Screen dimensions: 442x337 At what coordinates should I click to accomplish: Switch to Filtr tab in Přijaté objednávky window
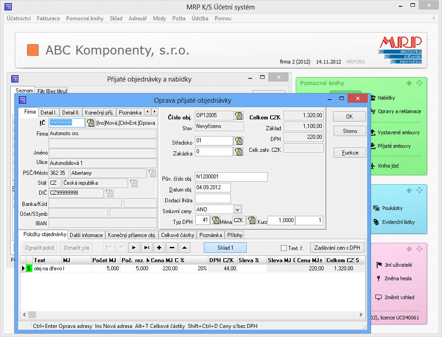(x=52, y=91)
